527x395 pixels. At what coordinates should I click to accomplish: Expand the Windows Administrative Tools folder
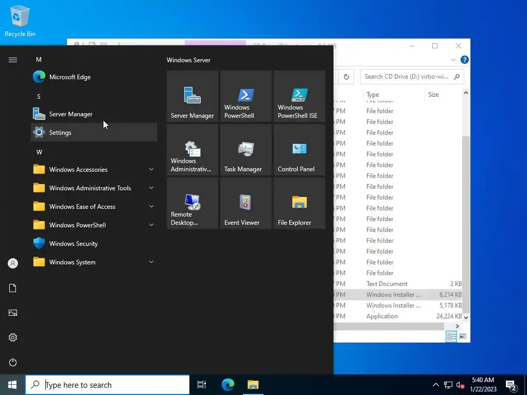(x=94, y=188)
